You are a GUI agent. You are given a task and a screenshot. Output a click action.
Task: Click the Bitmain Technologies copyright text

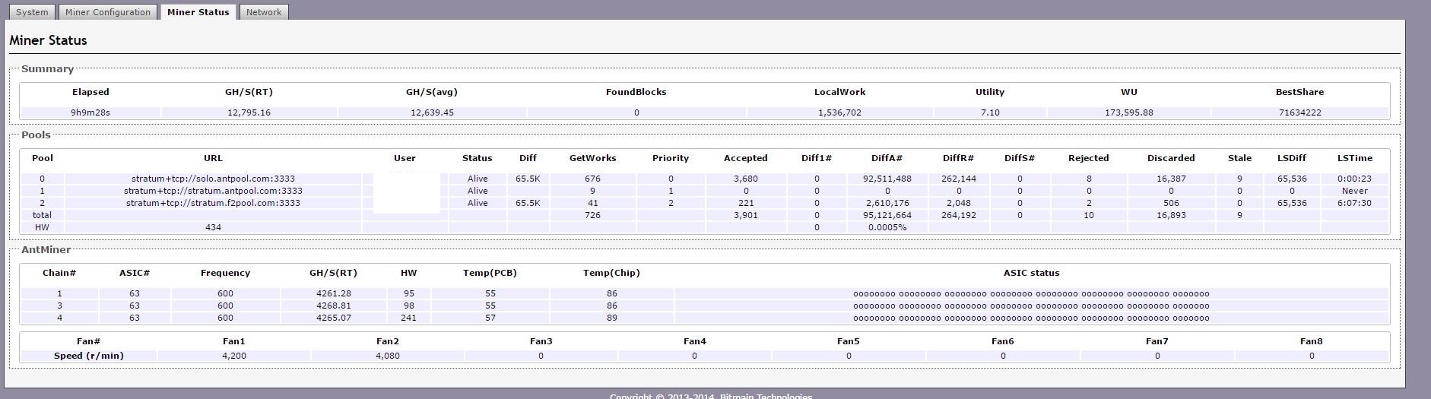click(710, 396)
